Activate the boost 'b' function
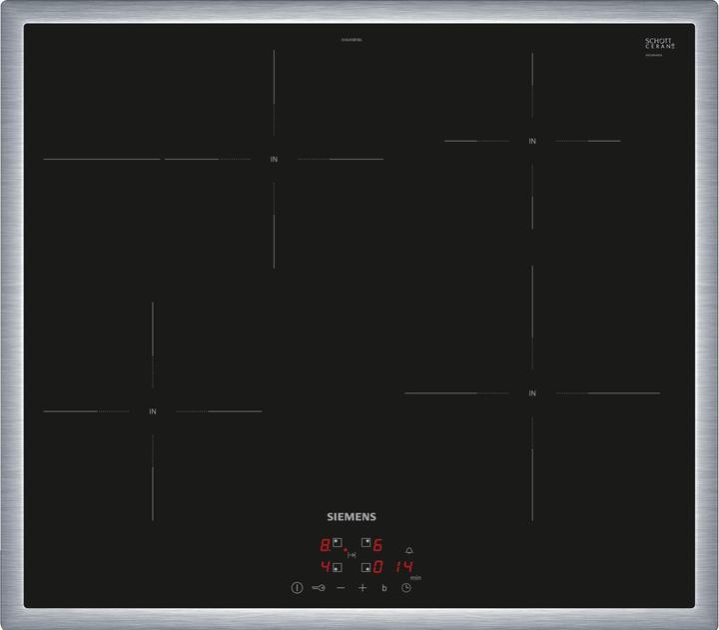The height and width of the screenshot is (630, 719). coord(383,588)
